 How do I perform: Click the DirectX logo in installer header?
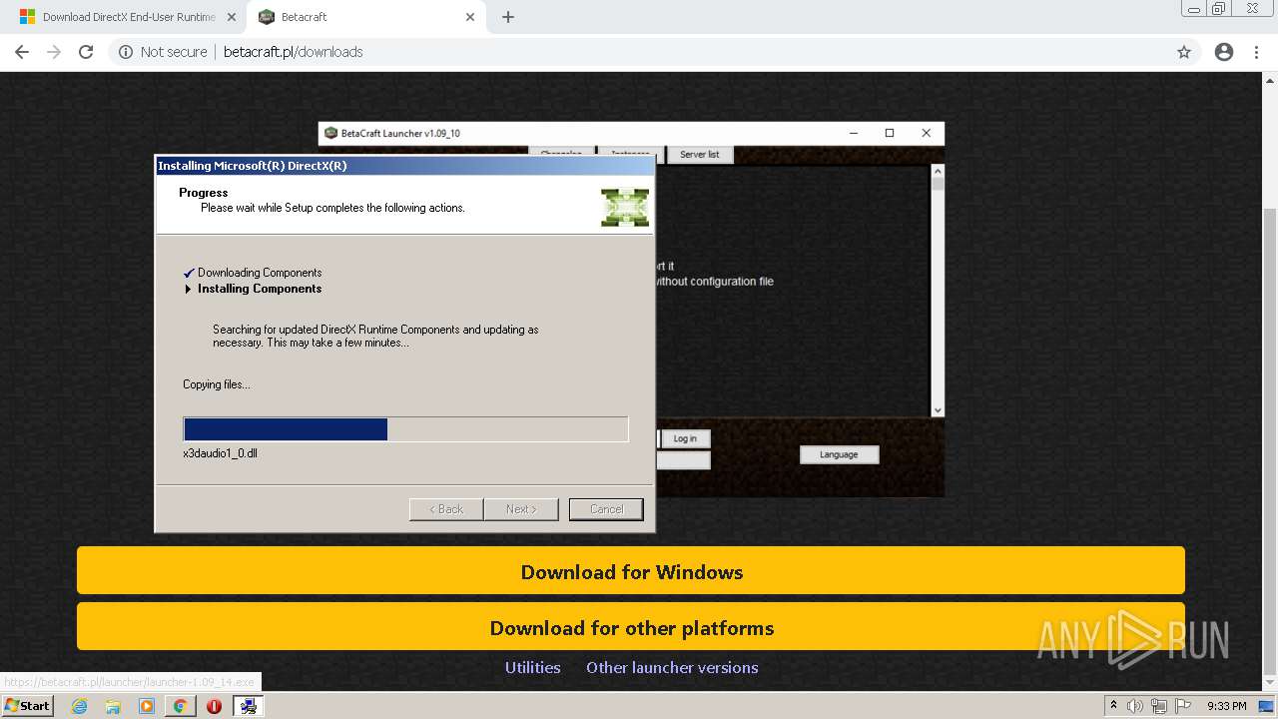[x=625, y=207]
